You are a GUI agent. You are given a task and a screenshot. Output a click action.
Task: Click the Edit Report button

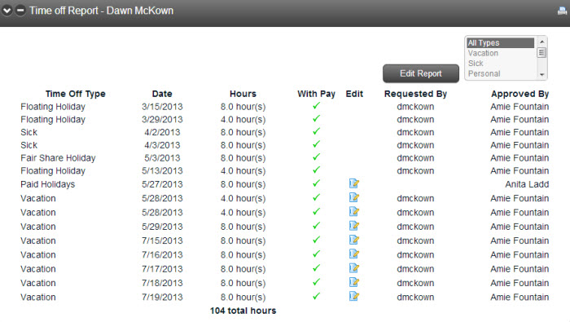421,73
